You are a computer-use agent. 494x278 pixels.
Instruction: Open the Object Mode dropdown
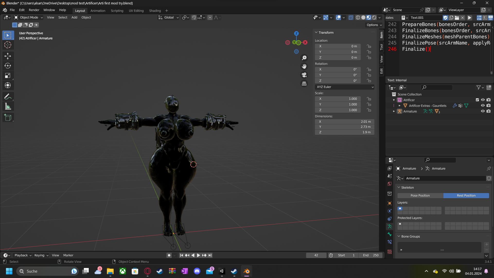tap(28, 17)
